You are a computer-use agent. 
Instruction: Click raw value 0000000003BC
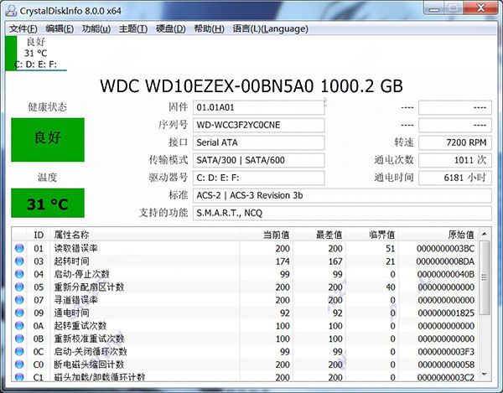coord(445,248)
